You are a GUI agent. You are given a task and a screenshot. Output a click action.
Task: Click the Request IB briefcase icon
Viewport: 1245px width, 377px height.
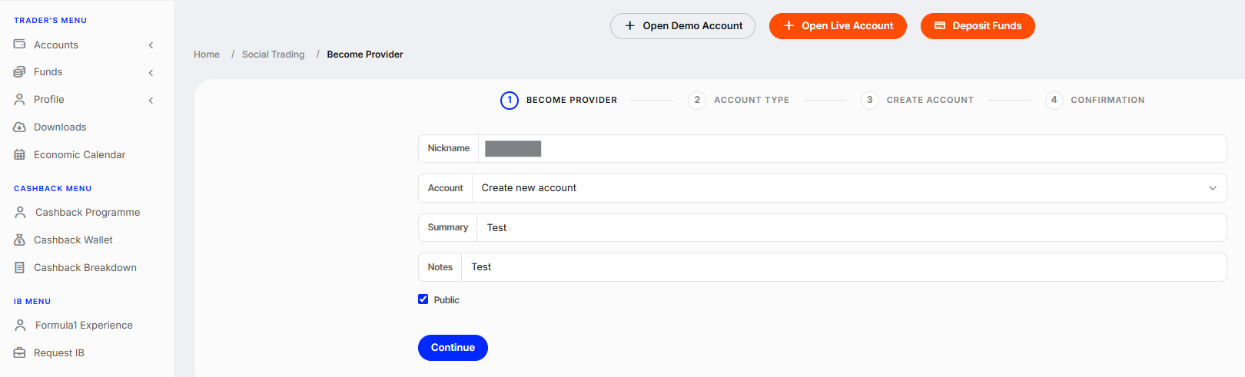tap(19, 353)
